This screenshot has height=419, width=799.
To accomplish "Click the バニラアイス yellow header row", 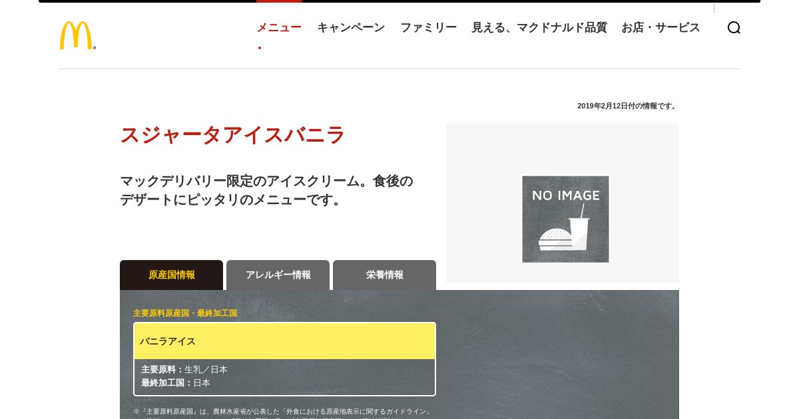I will tap(284, 341).
